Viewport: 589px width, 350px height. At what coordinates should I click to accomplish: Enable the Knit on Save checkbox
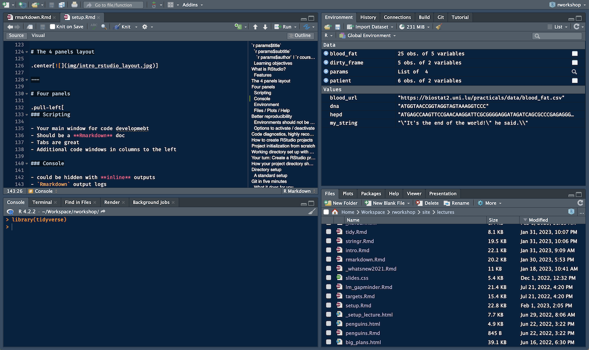52,27
